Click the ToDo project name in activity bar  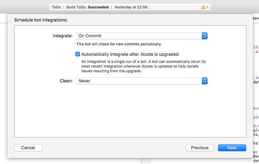[x=56, y=7]
